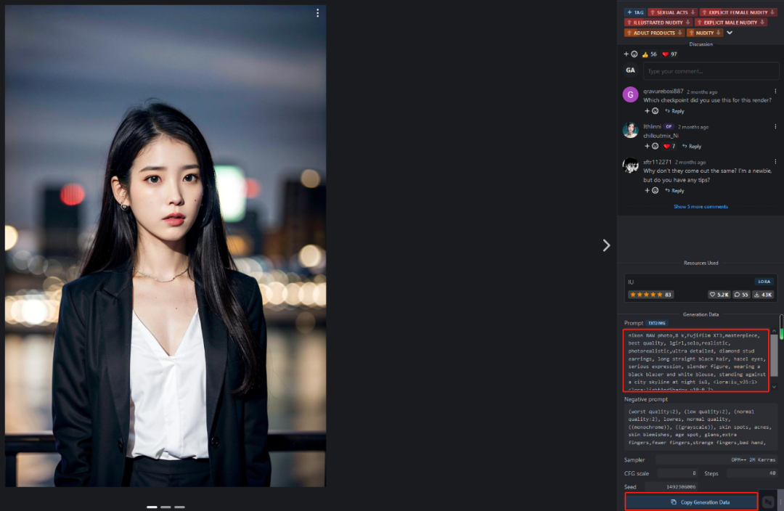Click the main portrait image

(166, 246)
